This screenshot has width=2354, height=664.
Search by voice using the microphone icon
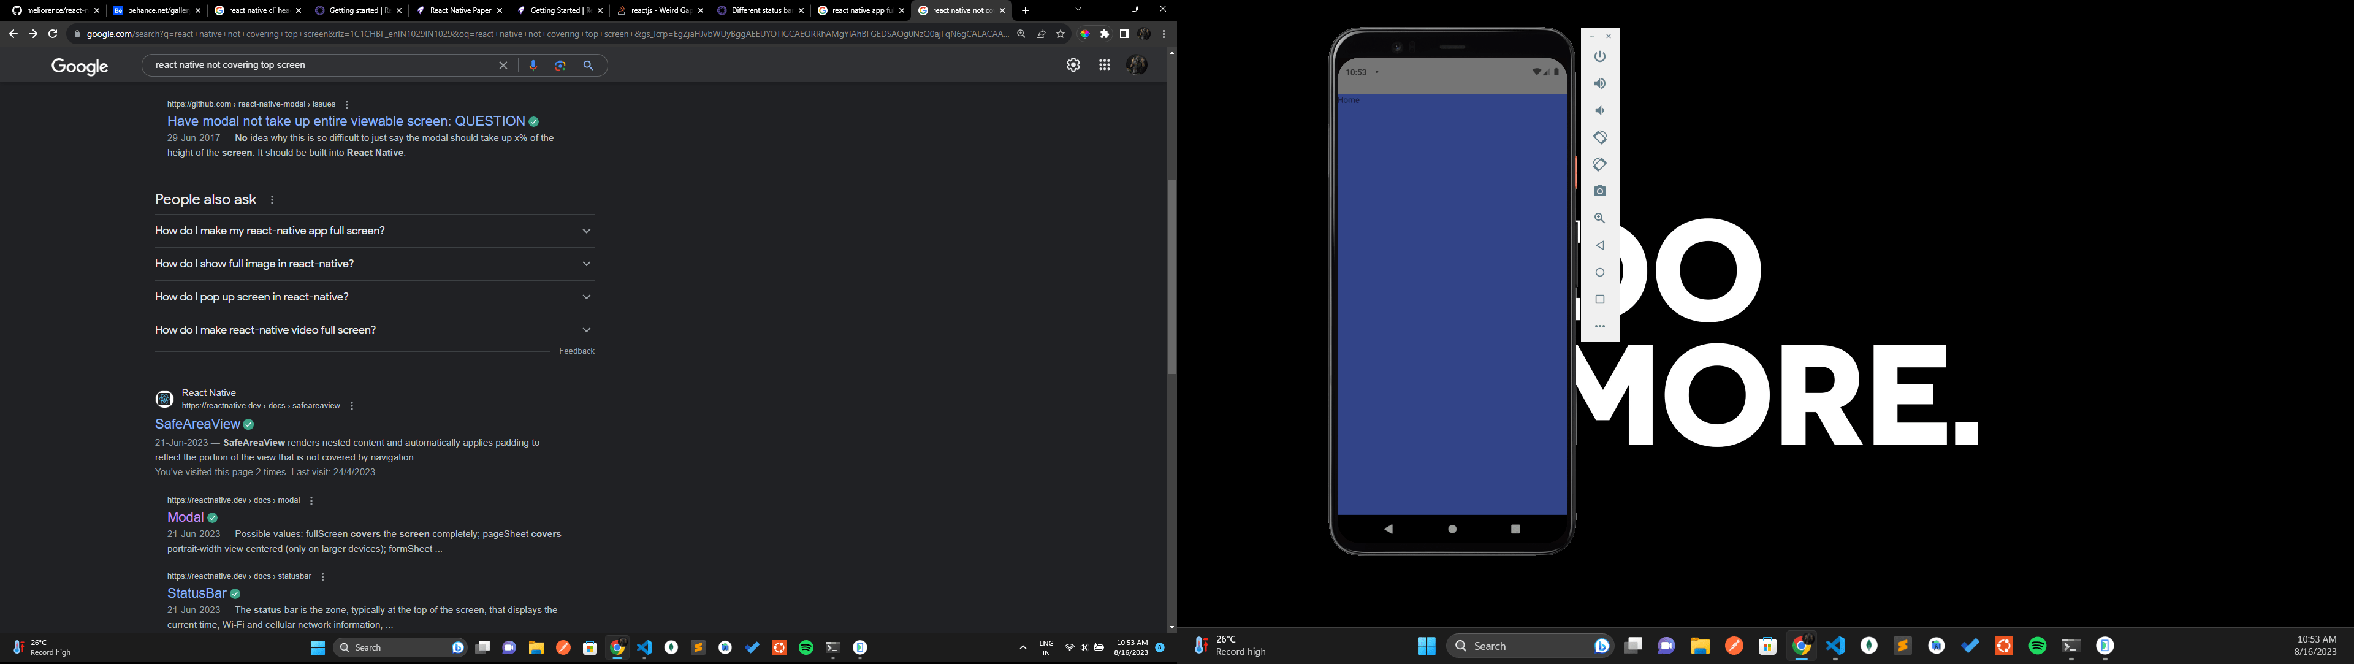click(533, 66)
